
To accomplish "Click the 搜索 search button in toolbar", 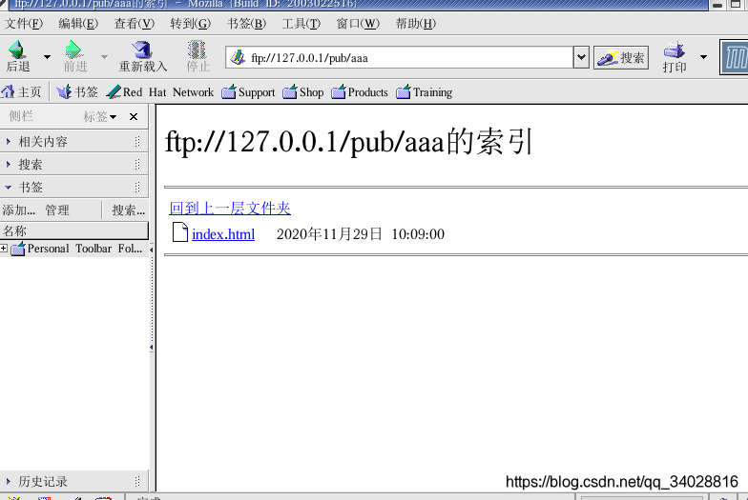I will tap(621, 57).
